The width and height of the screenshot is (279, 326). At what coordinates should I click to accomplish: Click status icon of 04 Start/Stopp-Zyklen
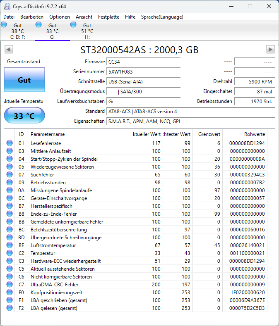10,159
